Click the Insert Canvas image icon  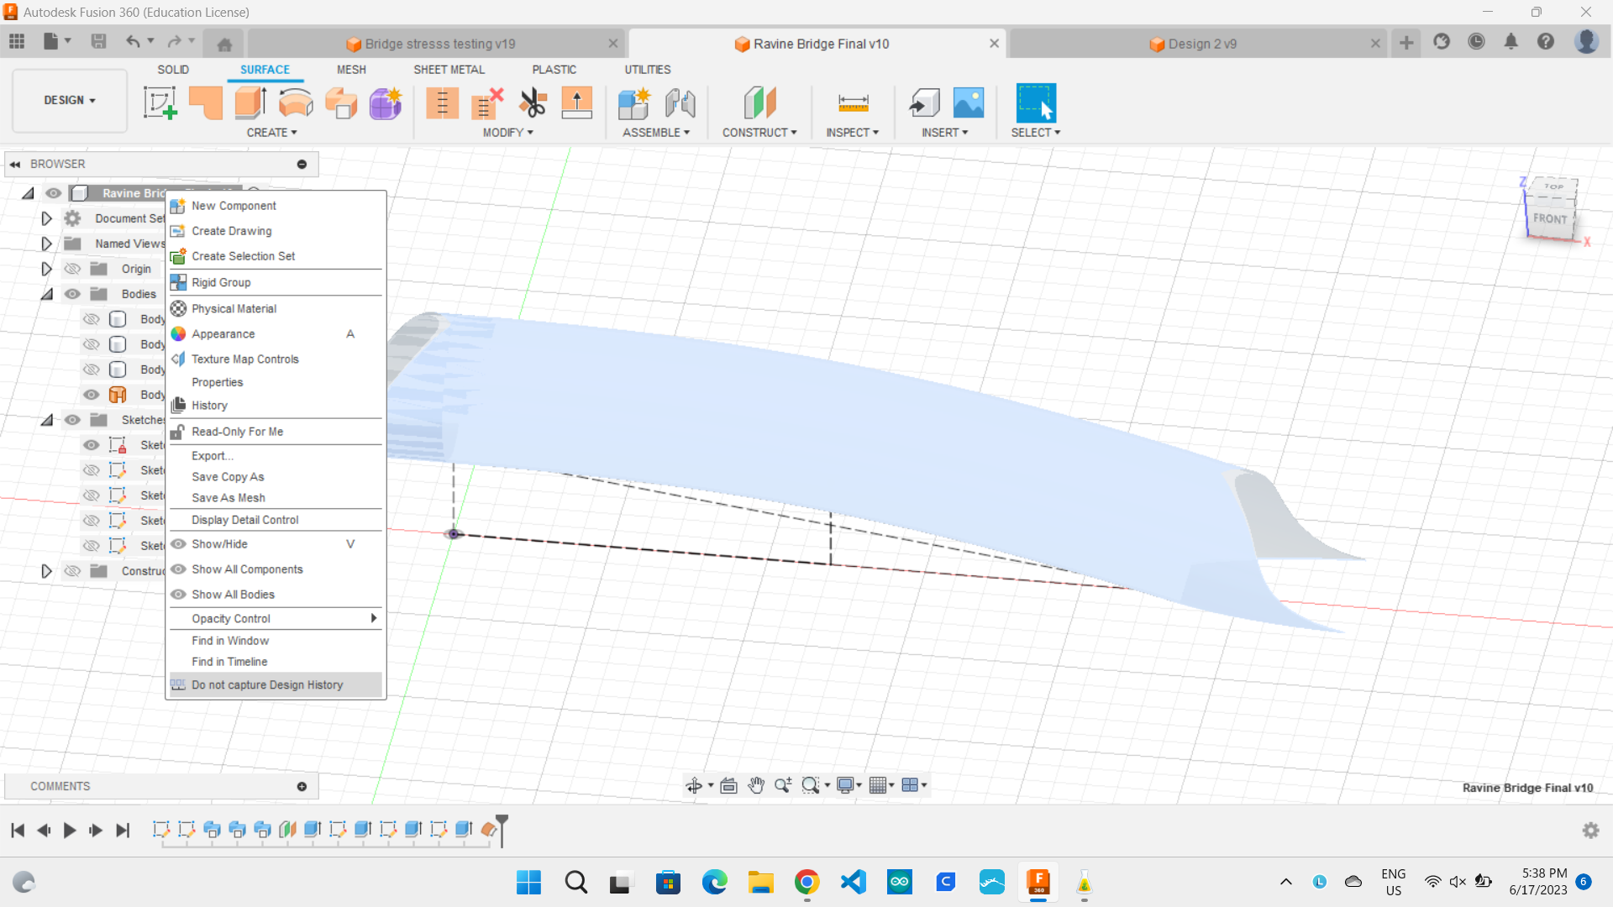click(x=969, y=103)
